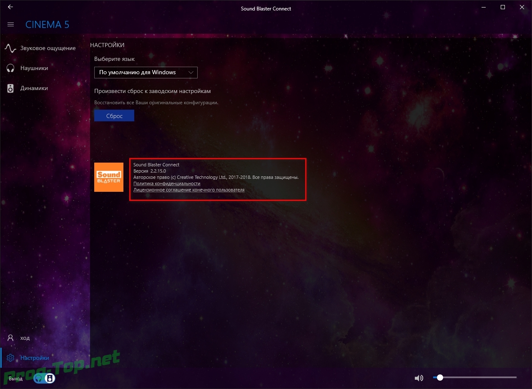532x389 pixels.
Task: Click the headphones icon in the sidebar
Action: pos(11,68)
